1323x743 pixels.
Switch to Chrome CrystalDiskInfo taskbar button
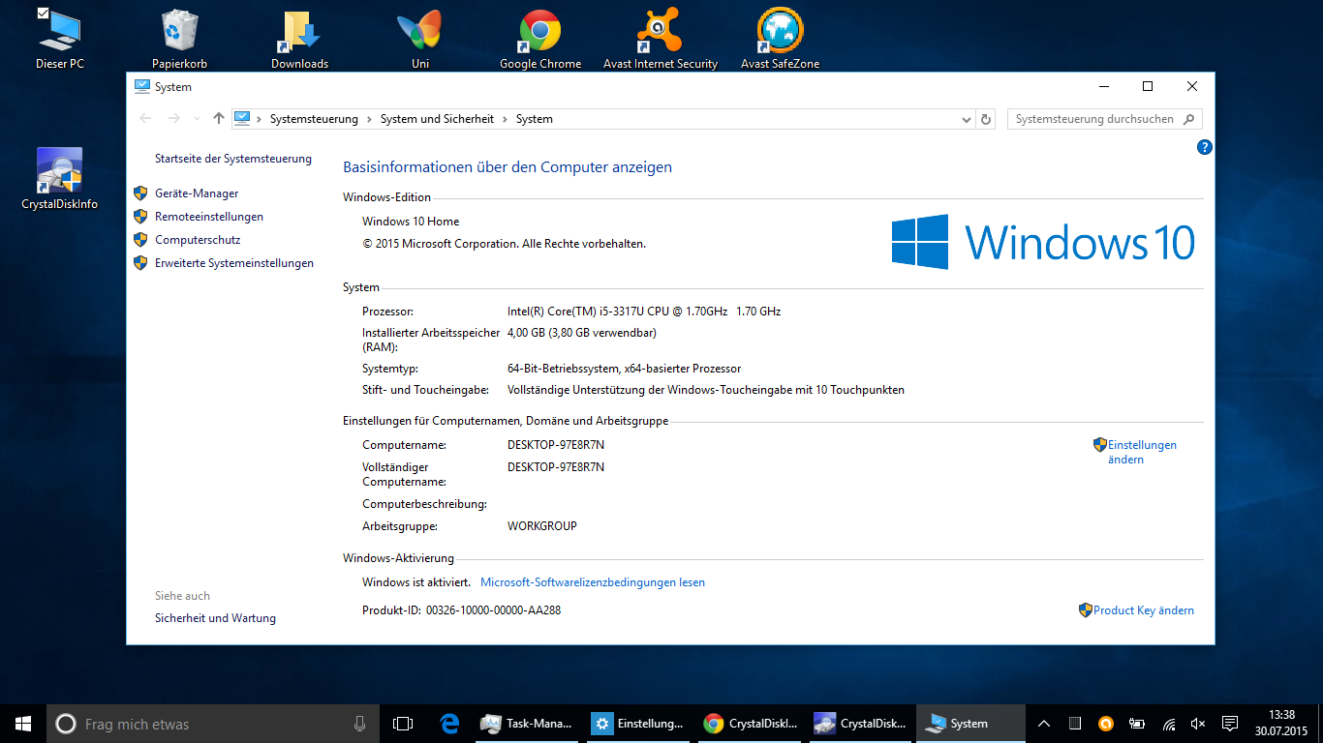(x=751, y=724)
